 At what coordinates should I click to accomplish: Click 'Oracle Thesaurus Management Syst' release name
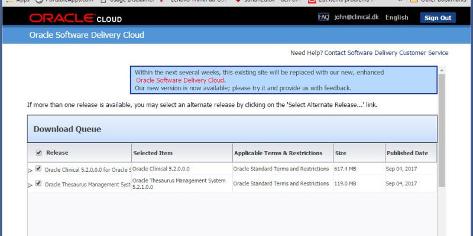click(88, 185)
